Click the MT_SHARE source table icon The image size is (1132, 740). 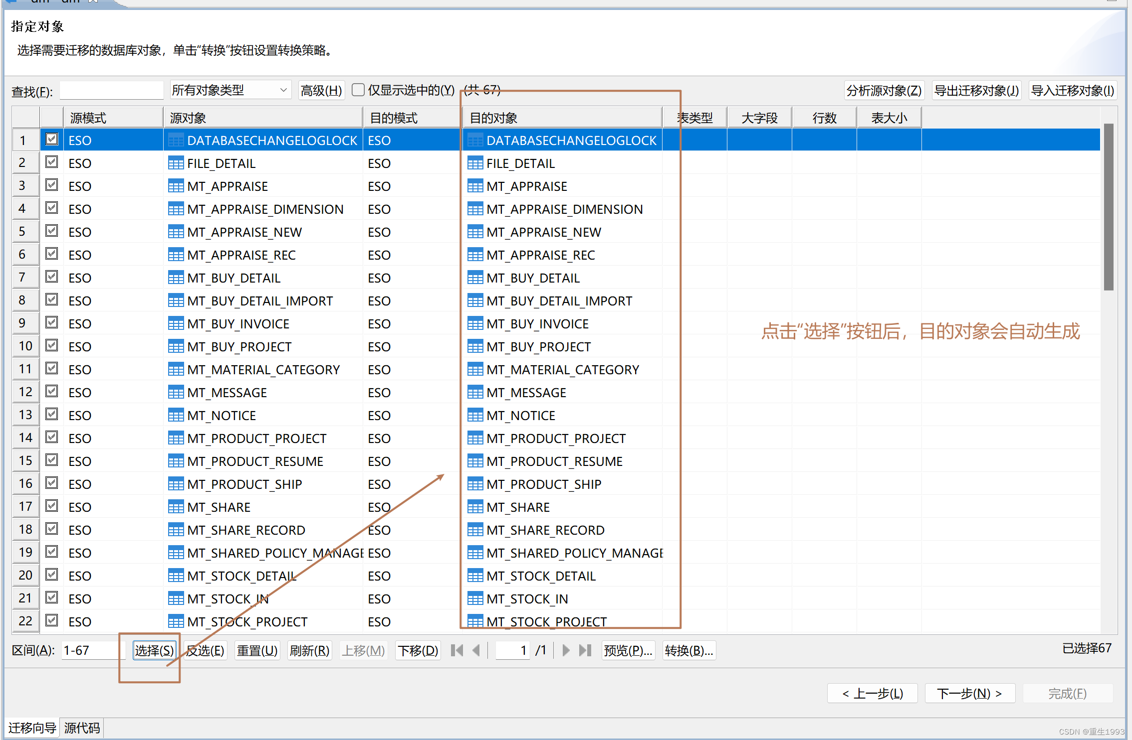[x=176, y=507]
